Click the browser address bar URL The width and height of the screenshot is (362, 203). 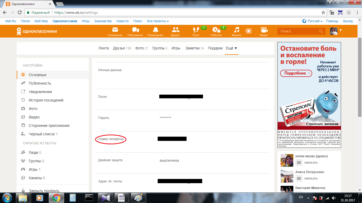(x=76, y=12)
